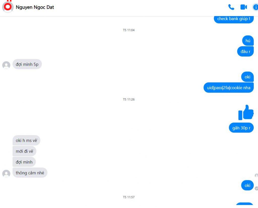This screenshot has height=208, width=258.
Task: Start a video call with the camera icon
Action: click(x=244, y=7)
